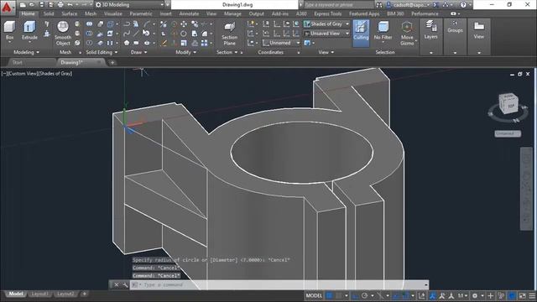This screenshot has width=537, height=302.
Task: Toggle the blue annotation visibility icon
Action: point(433,295)
